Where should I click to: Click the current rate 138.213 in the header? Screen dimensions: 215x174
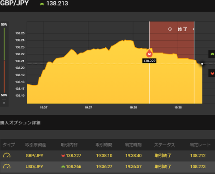(x=57, y=4)
